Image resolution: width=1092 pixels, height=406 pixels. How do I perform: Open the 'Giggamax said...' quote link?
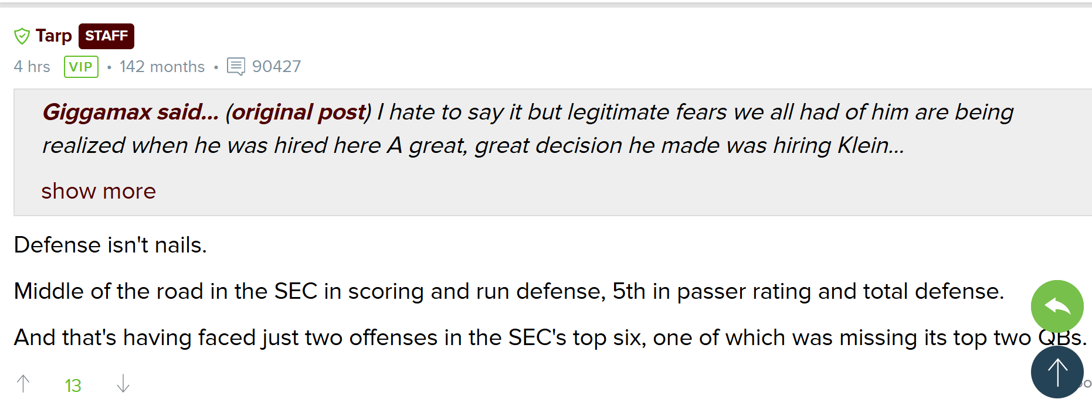pos(130,112)
